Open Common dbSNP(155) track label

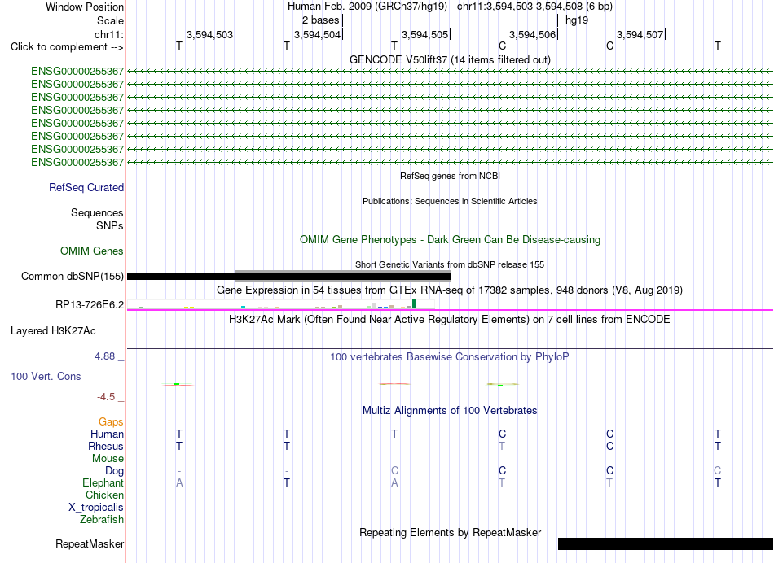click(x=73, y=276)
